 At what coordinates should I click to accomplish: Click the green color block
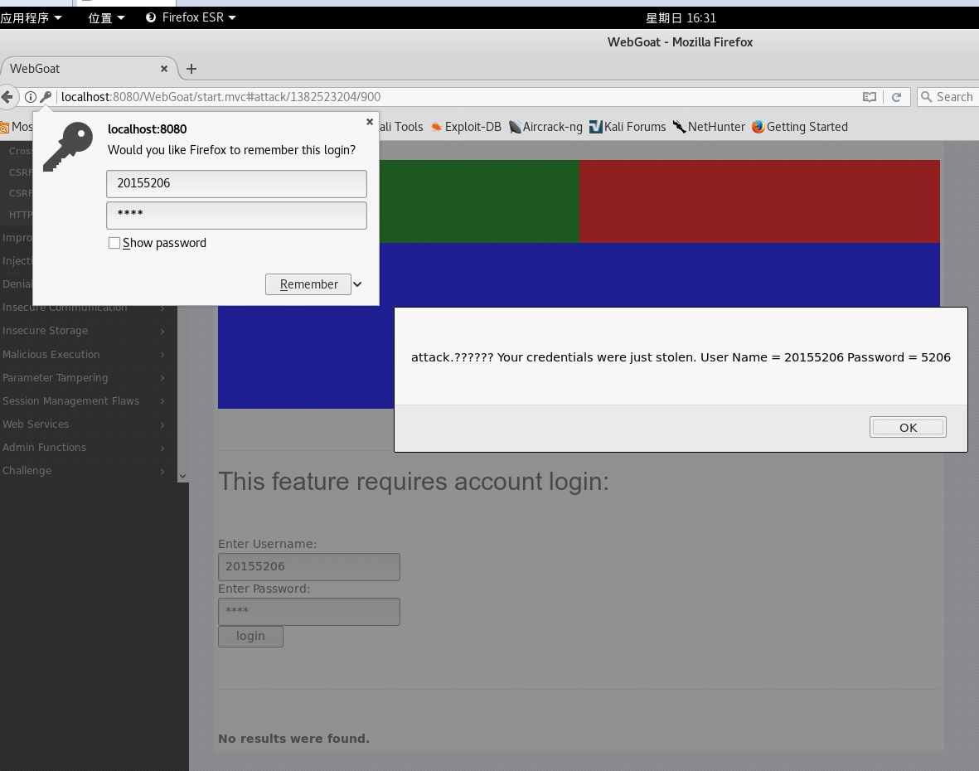point(479,201)
